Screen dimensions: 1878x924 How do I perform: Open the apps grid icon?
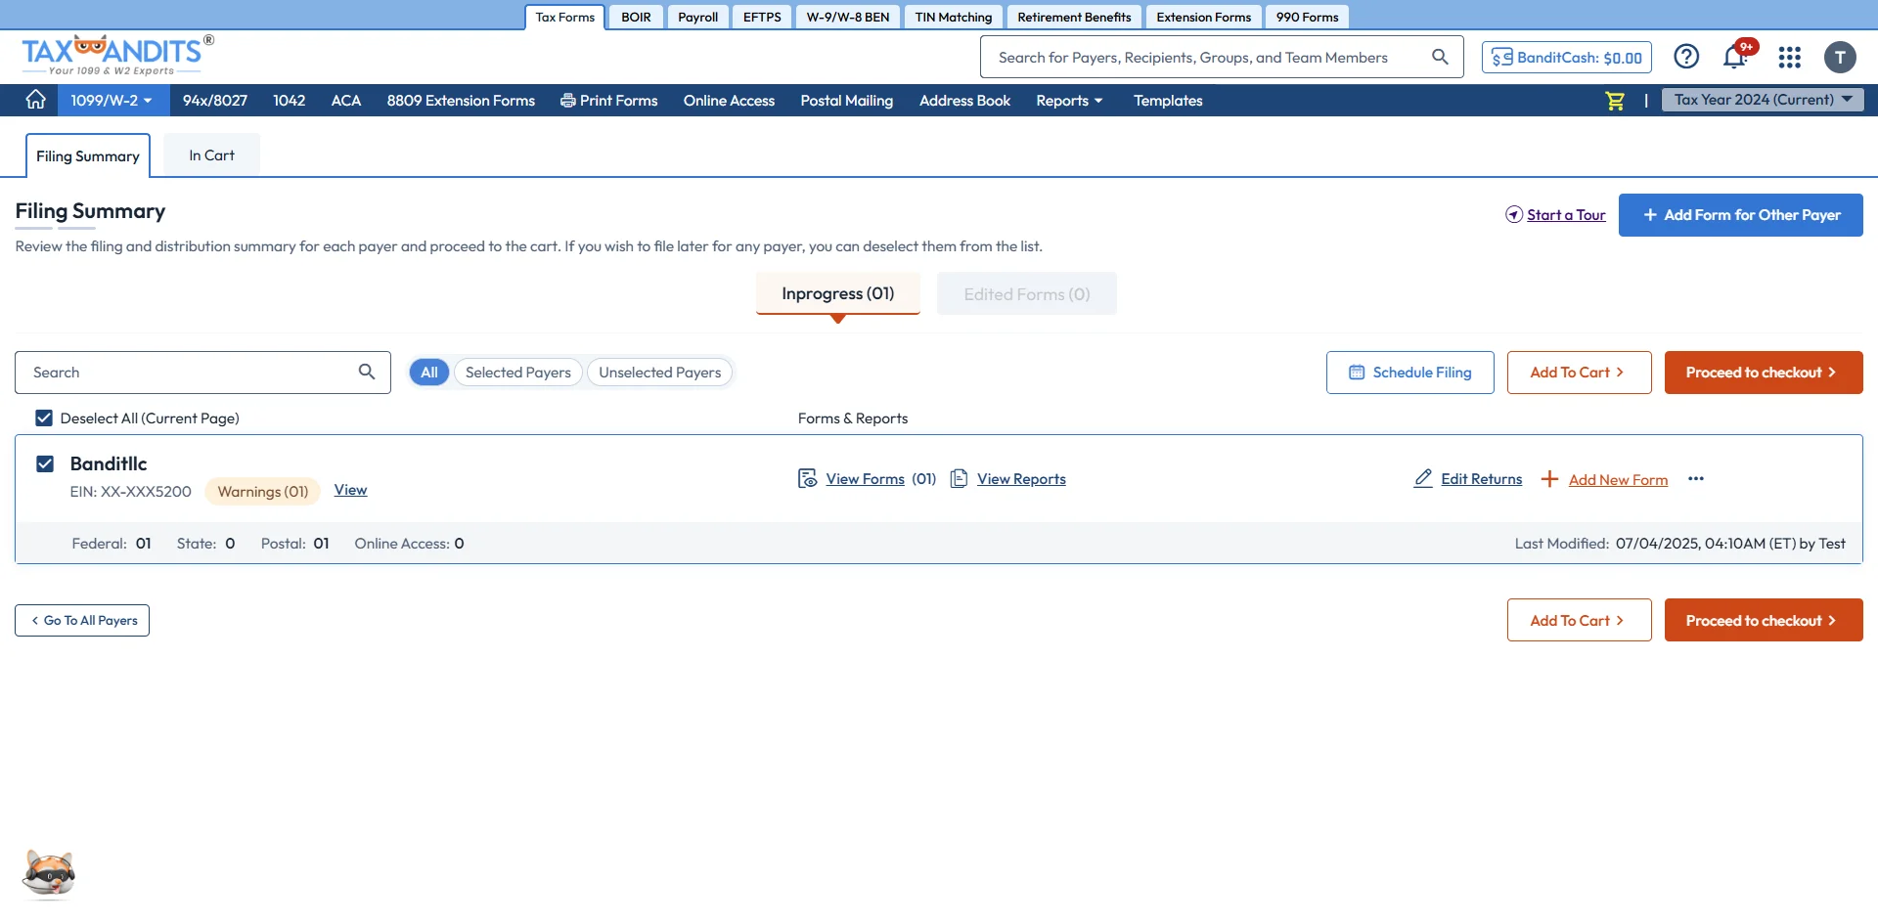(1790, 58)
